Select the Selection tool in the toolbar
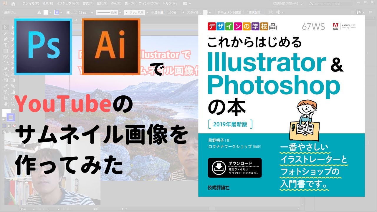Image resolution: width=377 pixels, height=212 pixels. (5, 28)
